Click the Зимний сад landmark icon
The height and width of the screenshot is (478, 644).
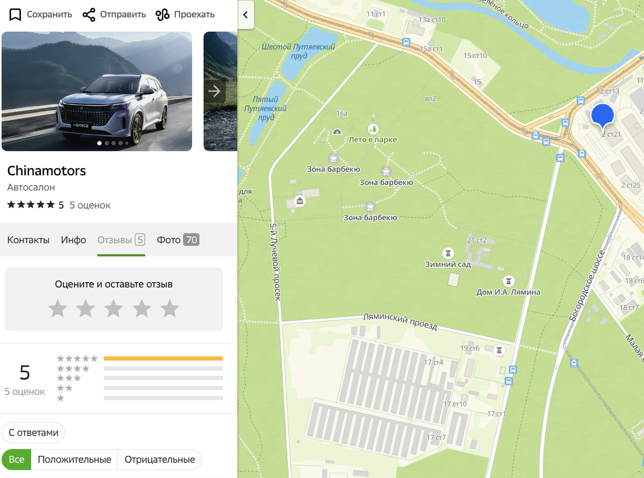point(449,253)
